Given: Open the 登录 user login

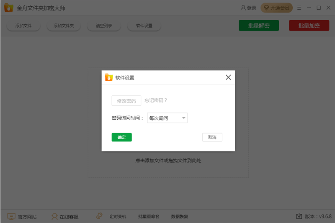Looking at the screenshot, I should click(248, 8).
